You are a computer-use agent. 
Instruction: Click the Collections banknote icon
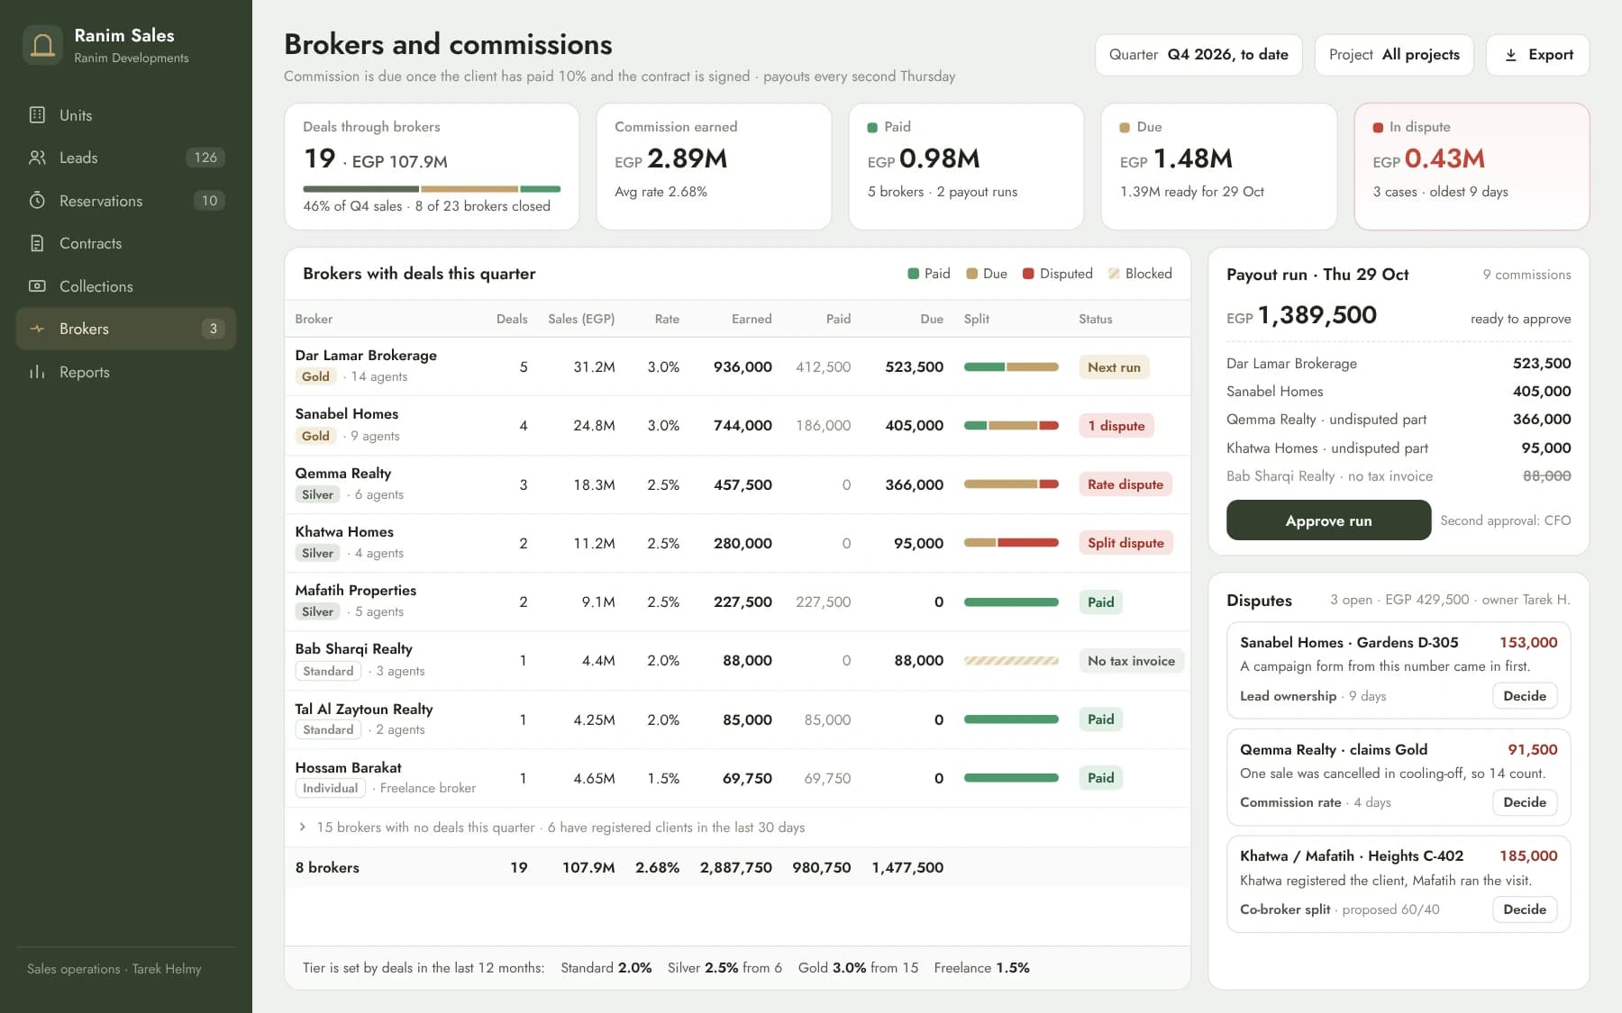[x=37, y=286]
